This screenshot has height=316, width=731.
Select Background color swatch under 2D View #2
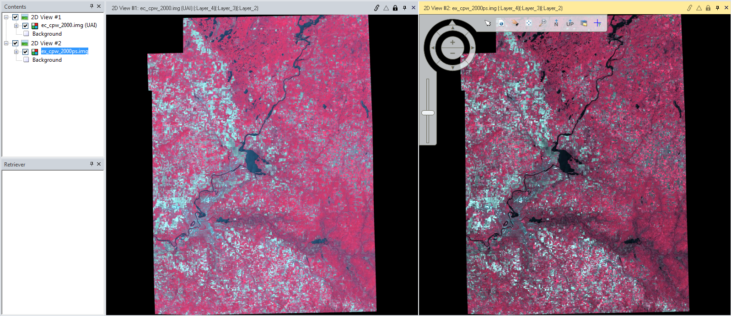coord(26,60)
